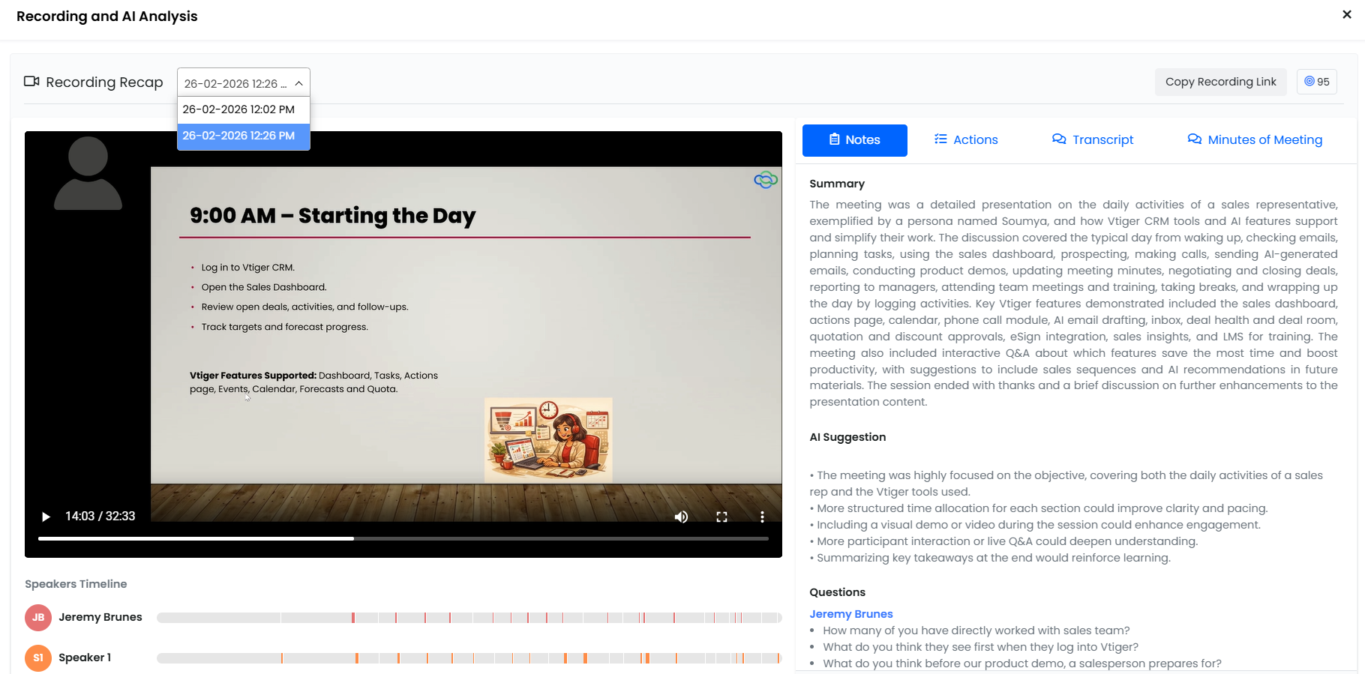Screen dimensions: 1365x674
Task: Click the Copy Recording Link button
Action: click(1220, 82)
